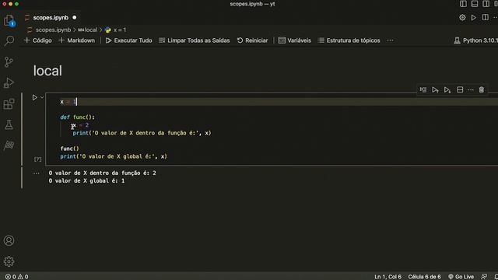
Task: Open more cell actions ellipsis
Action: (471, 90)
